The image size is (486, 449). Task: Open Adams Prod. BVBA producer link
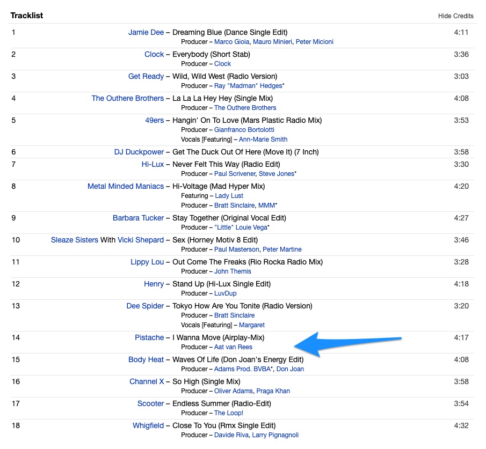tap(242, 369)
